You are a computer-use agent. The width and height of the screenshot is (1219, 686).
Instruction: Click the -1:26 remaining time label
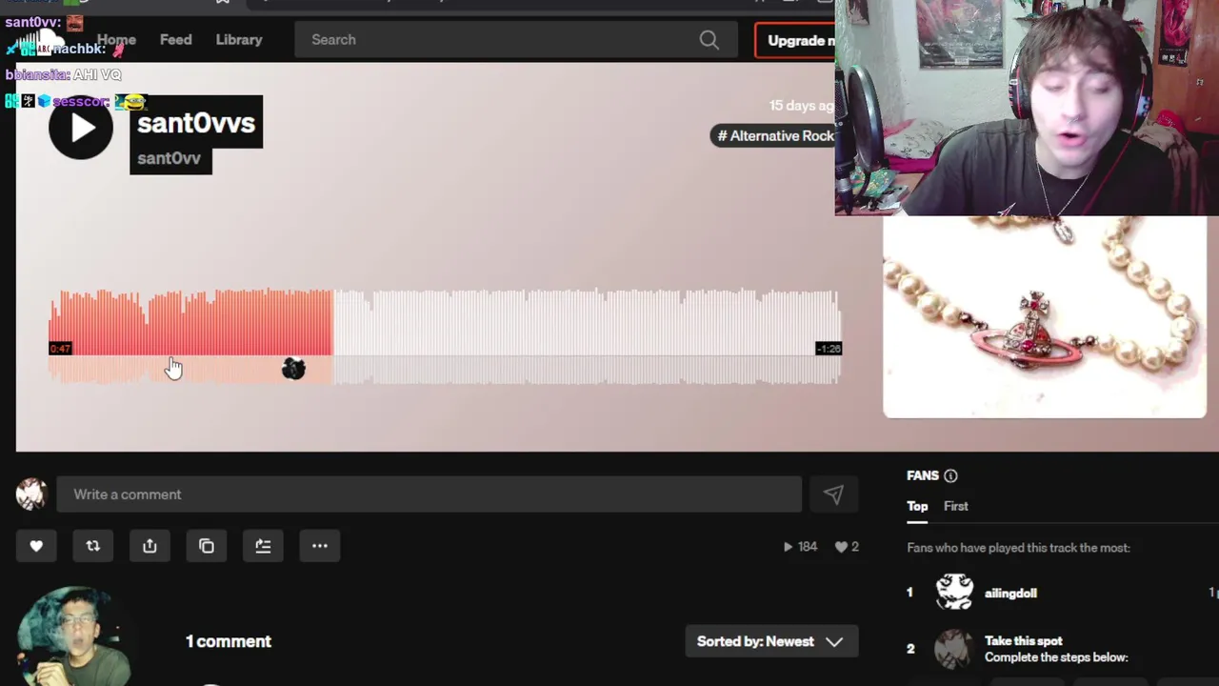(x=829, y=349)
